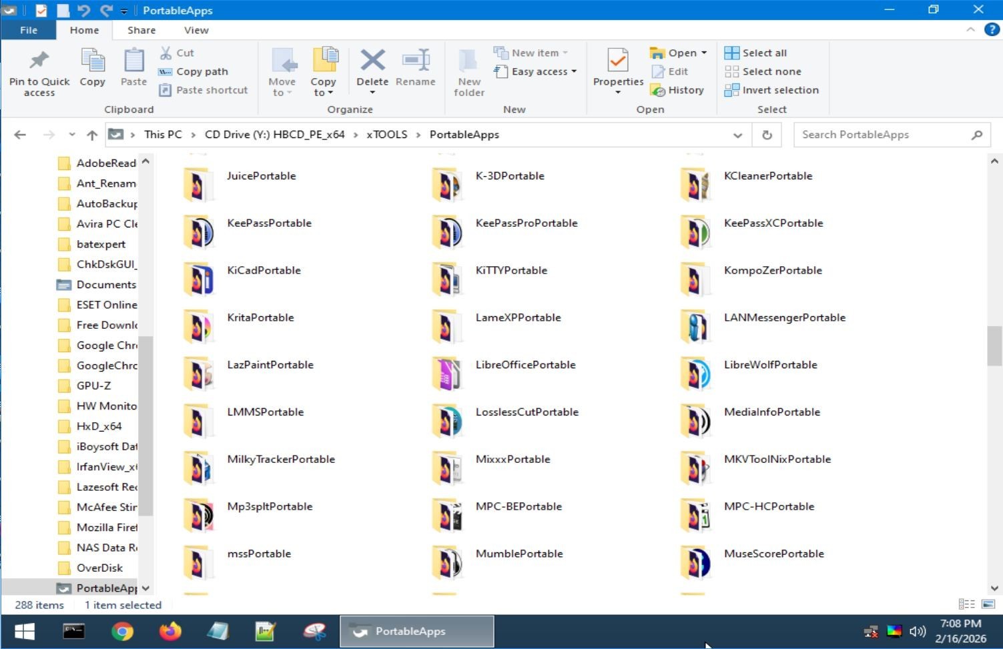Launch Firefox from the taskbar
This screenshot has width=1003, height=649.
pyautogui.click(x=170, y=631)
